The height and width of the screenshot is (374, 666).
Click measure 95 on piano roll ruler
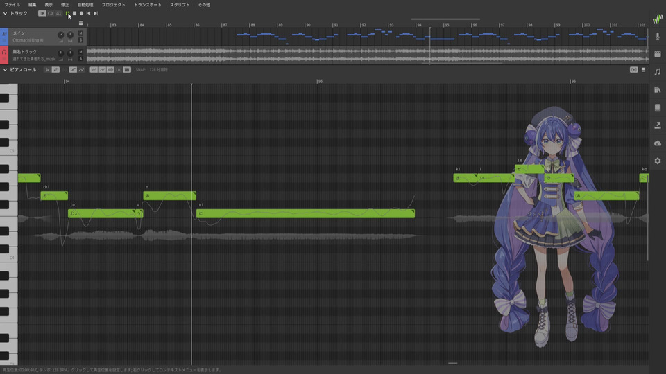(x=319, y=81)
